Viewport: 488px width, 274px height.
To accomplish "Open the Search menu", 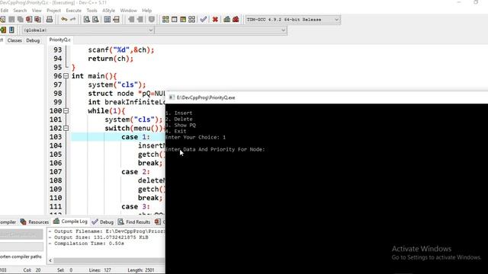I will point(20,11).
